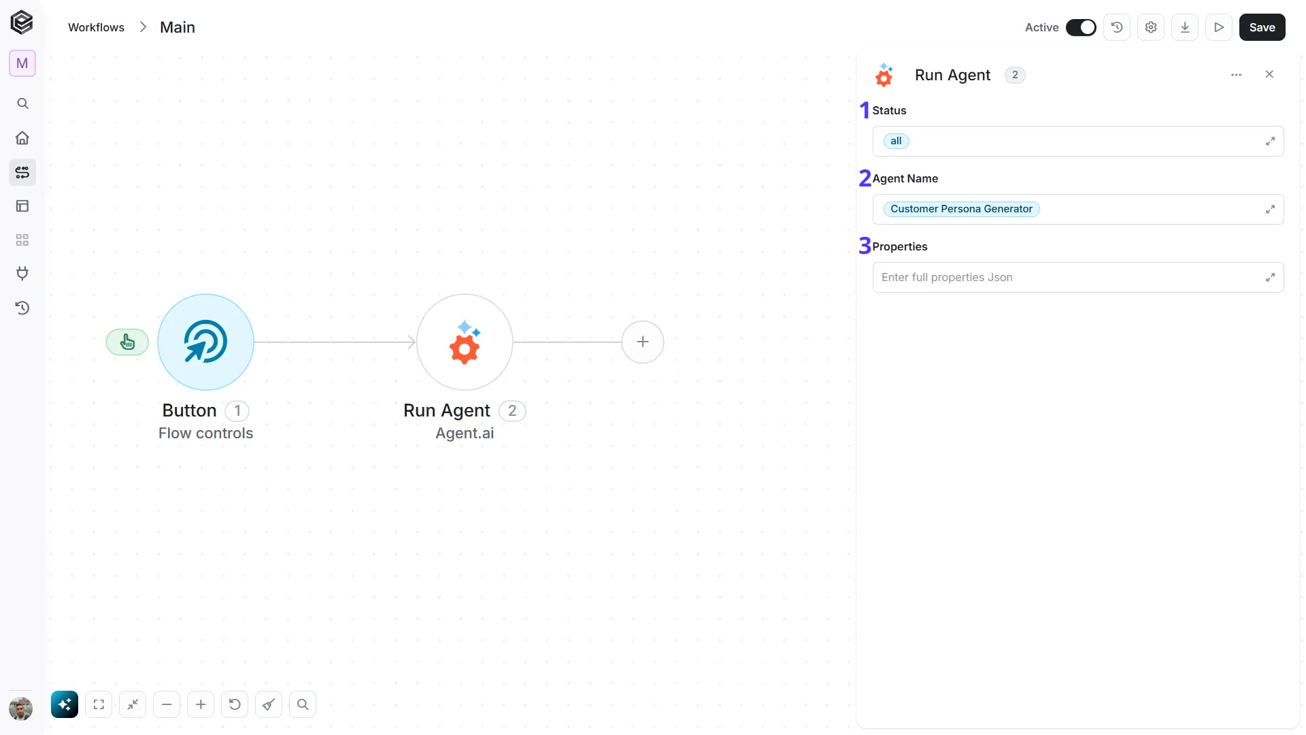Add a new step with plus node
The height and width of the screenshot is (735, 1306).
click(643, 342)
